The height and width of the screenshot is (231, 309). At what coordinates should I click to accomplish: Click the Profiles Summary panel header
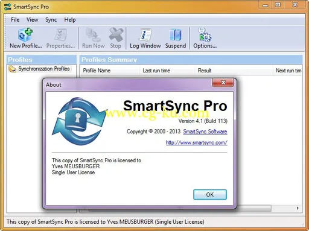[x=191, y=60]
